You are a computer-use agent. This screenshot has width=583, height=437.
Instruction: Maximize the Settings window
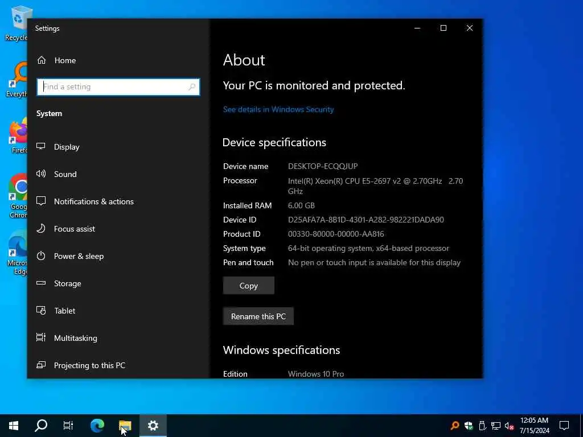(x=443, y=28)
